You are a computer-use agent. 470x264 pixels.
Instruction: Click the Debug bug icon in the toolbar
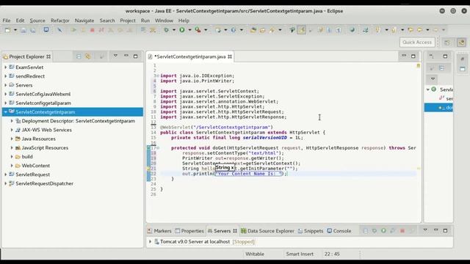[x=166, y=30]
